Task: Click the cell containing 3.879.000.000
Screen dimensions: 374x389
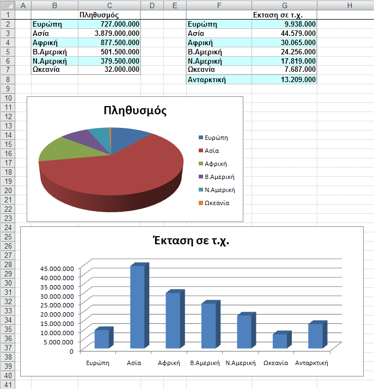Action: point(109,33)
